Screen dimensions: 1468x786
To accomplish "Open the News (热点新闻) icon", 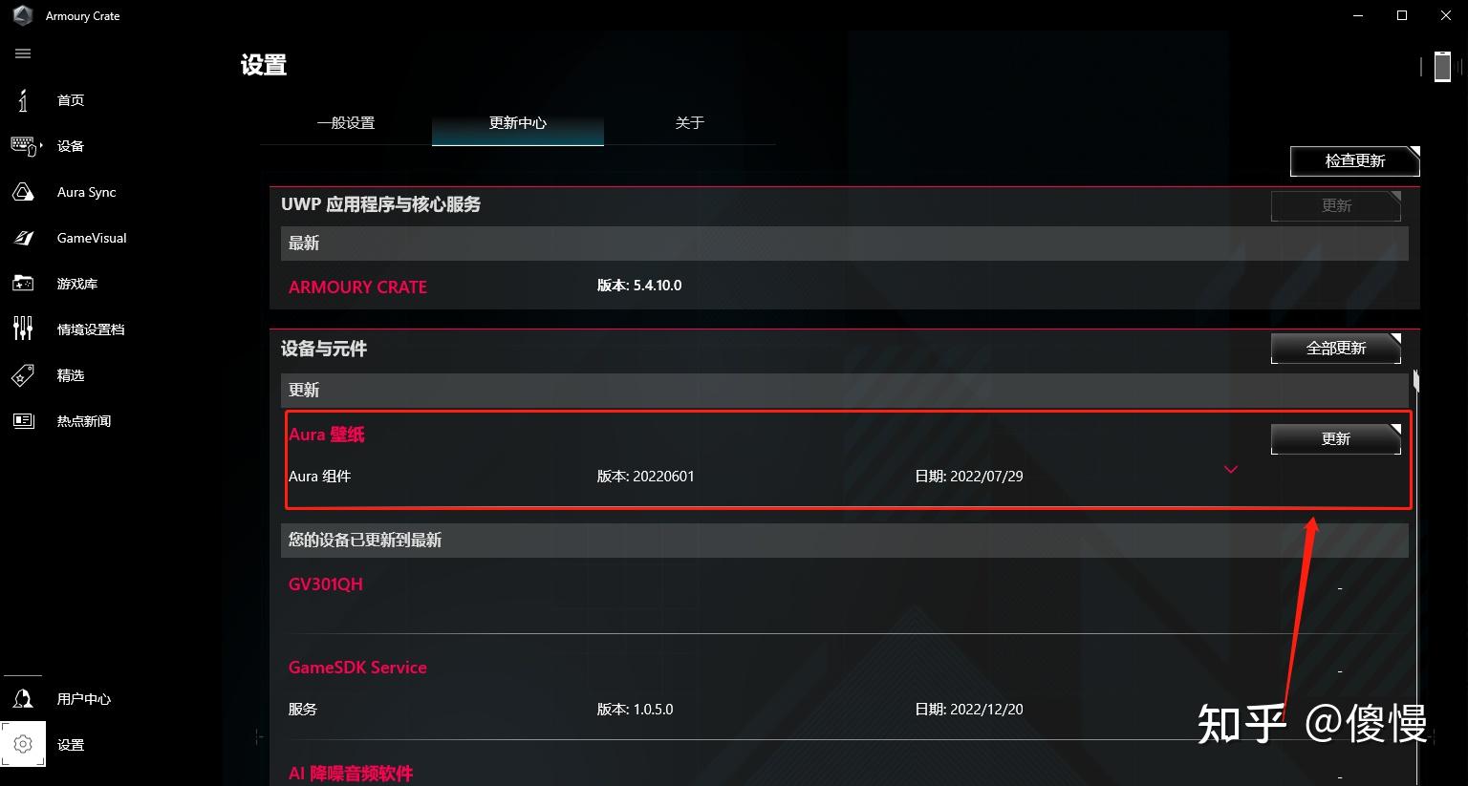I will pos(23,421).
